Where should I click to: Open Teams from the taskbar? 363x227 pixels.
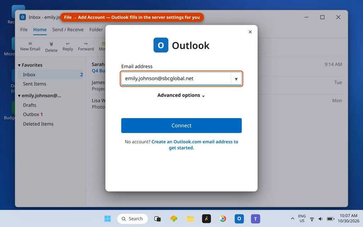256,218
